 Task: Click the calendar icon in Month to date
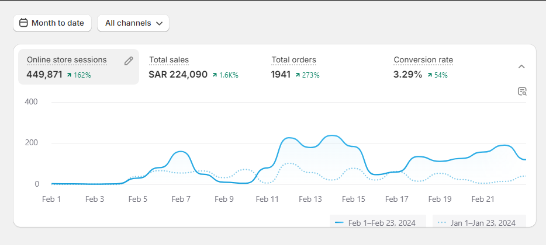point(23,23)
